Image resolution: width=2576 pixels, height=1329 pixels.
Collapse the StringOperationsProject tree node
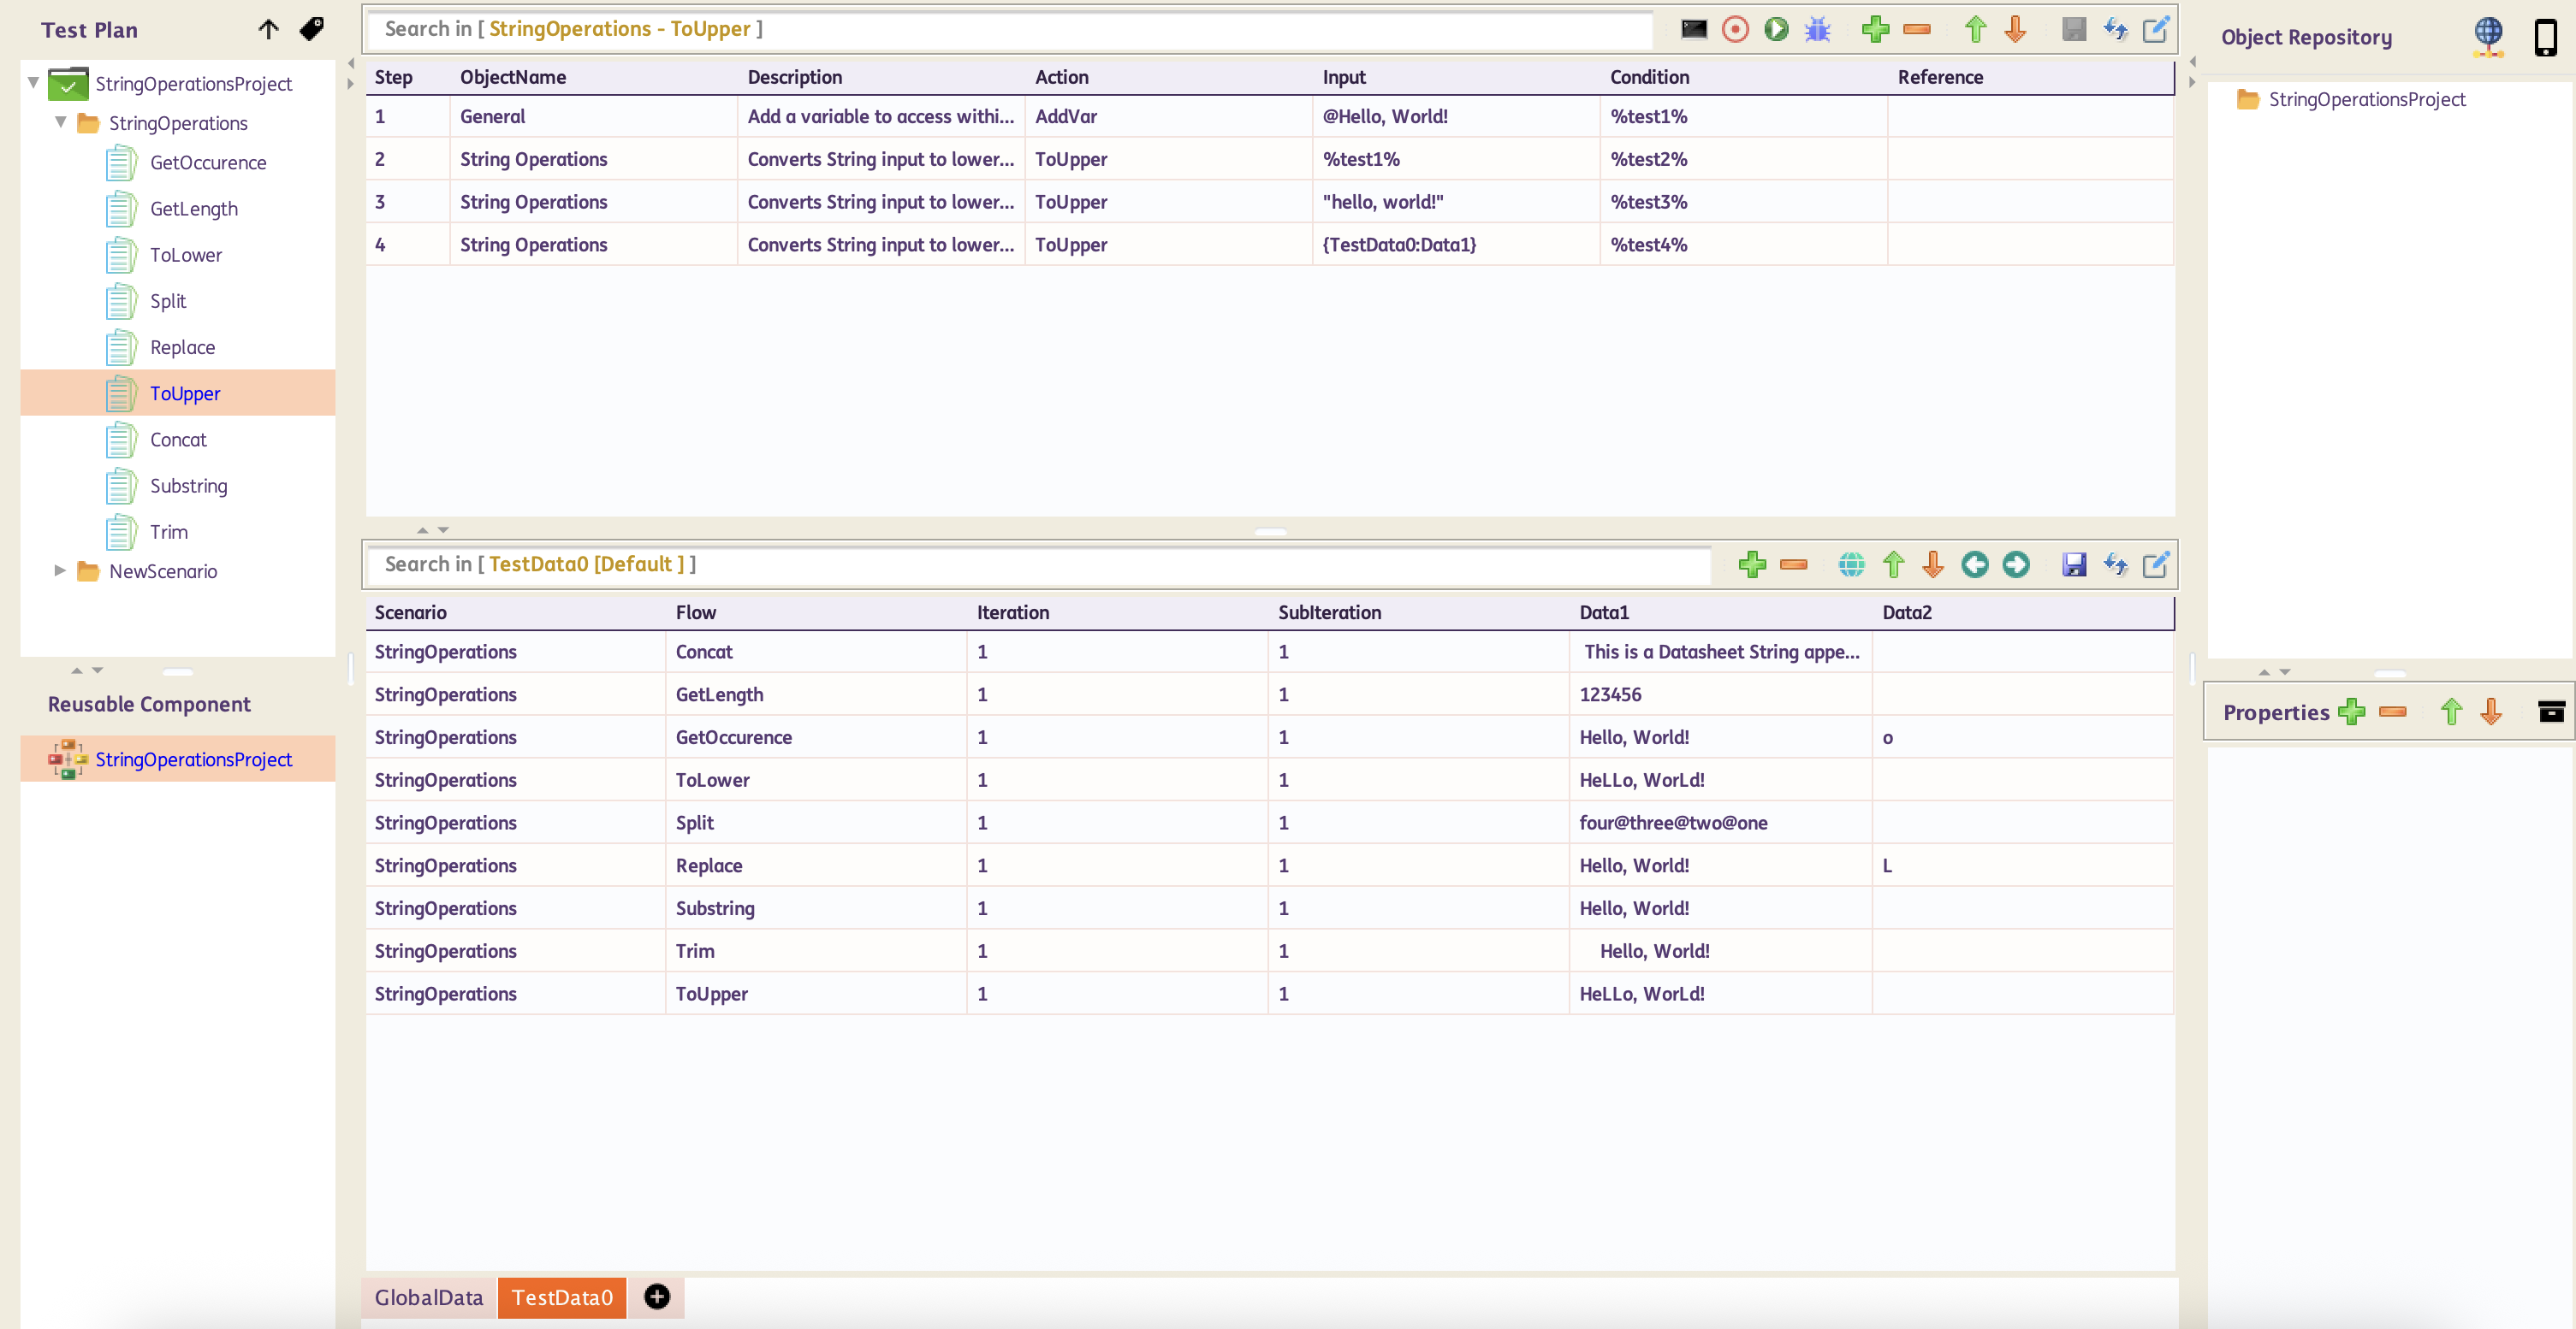34,83
